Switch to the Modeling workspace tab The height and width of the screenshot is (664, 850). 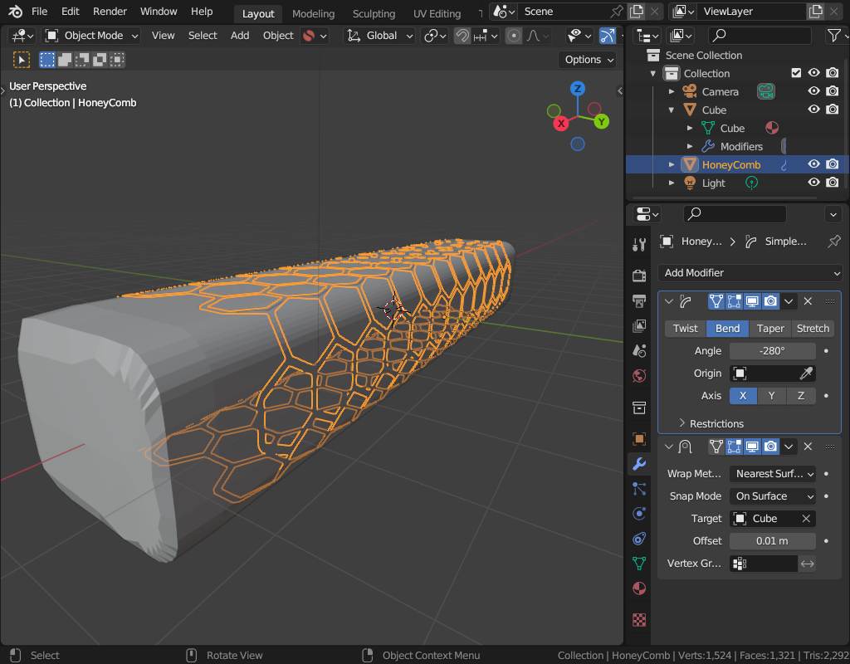[313, 13]
